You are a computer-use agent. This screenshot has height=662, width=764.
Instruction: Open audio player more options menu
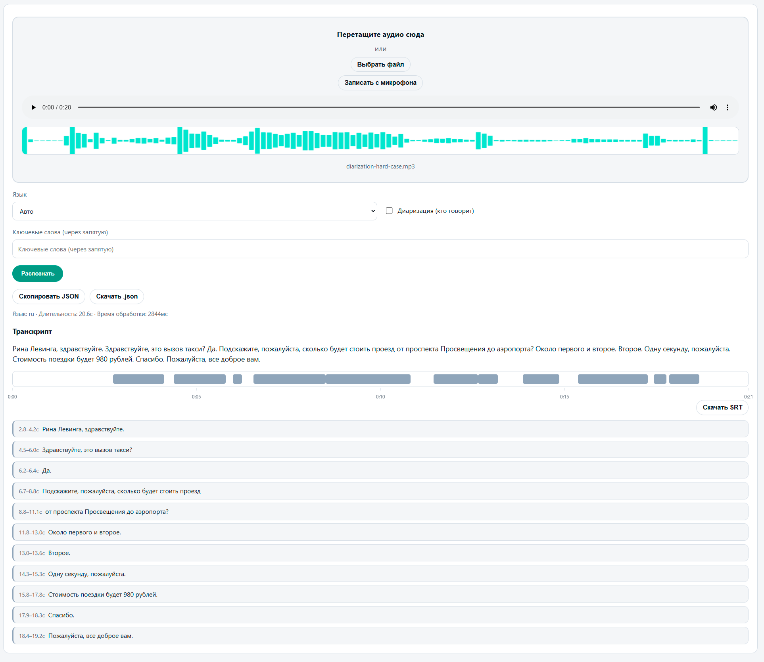tap(728, 107)
